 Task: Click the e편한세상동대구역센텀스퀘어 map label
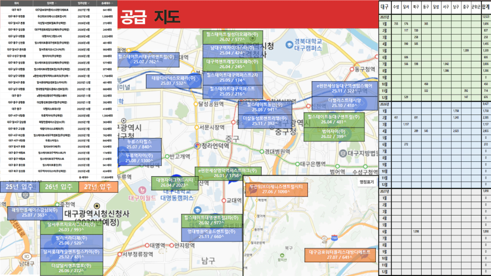pyautogui.click(x=344, y=88)
